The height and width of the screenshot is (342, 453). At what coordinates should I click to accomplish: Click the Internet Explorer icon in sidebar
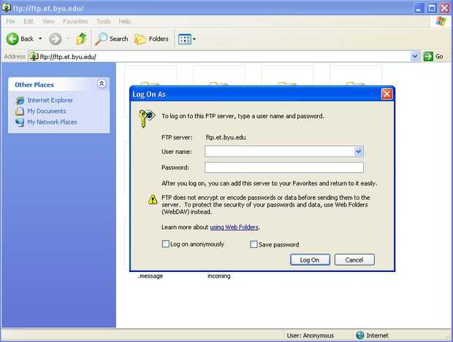point(20,101)
